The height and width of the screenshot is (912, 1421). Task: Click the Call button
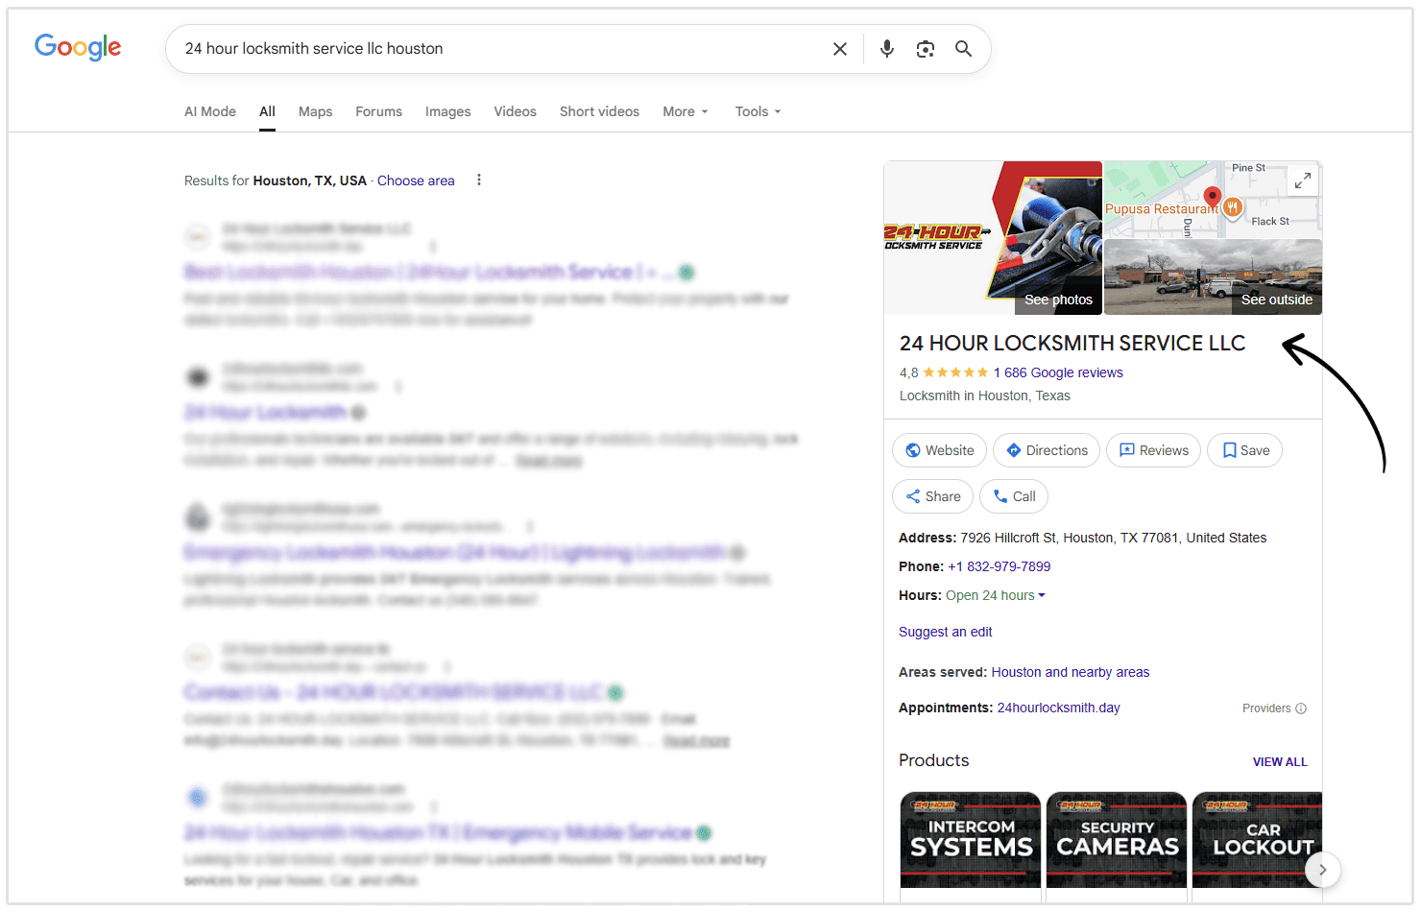tap(1014, 496)
